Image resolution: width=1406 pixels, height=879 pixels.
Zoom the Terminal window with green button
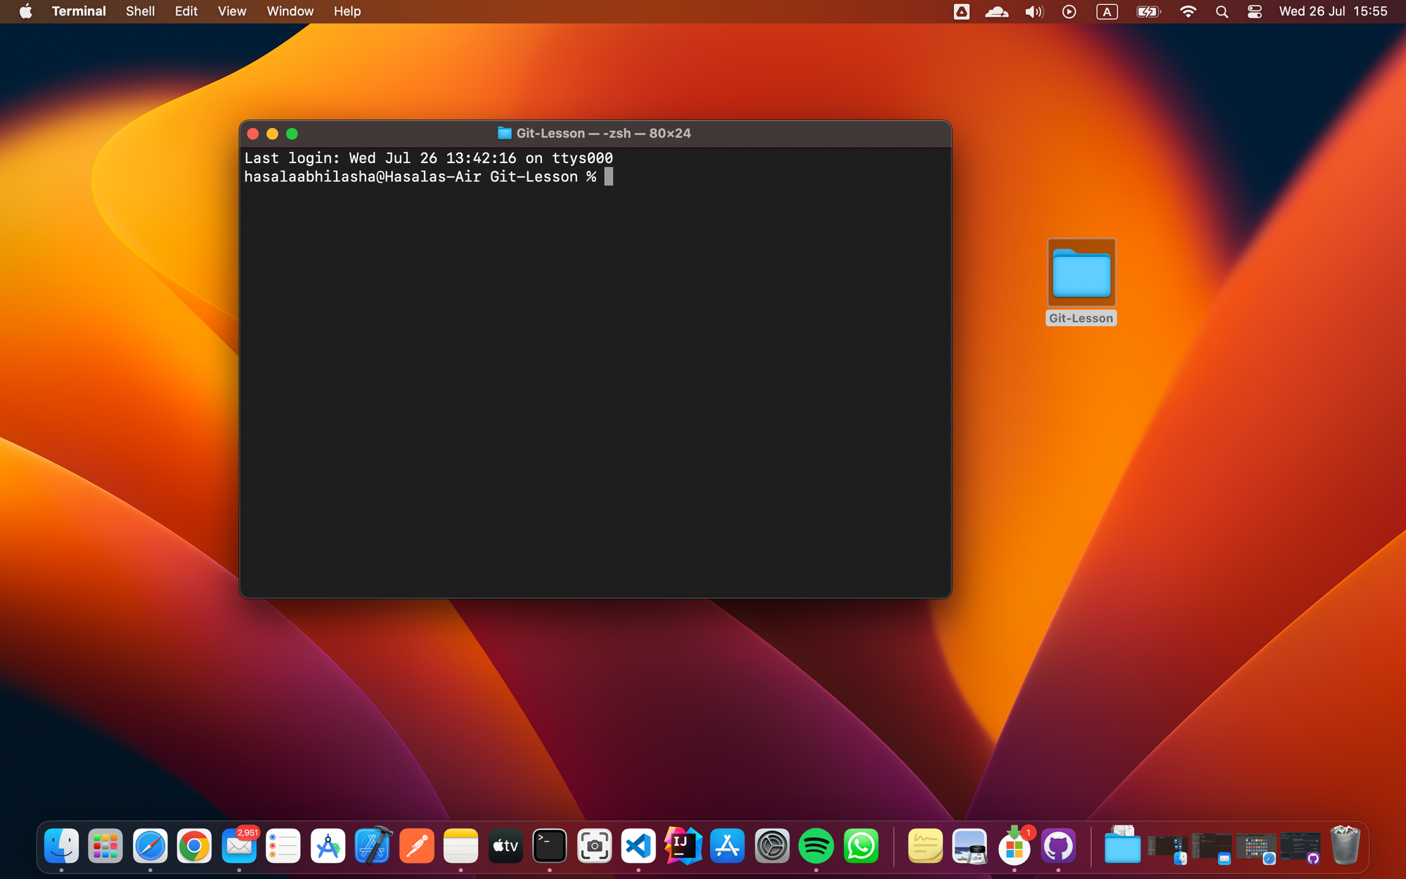[x=292, y=134]
